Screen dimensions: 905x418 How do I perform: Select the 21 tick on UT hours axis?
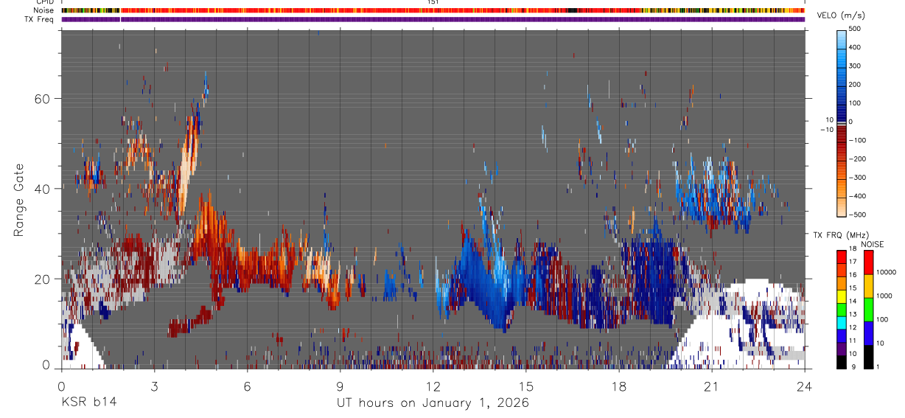711,386
